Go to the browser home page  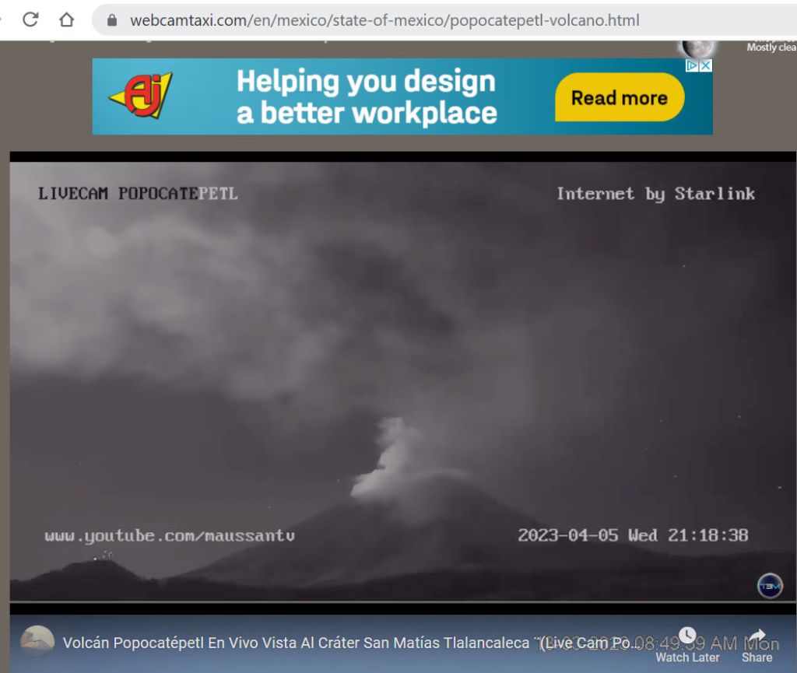(x=67, y=19)
